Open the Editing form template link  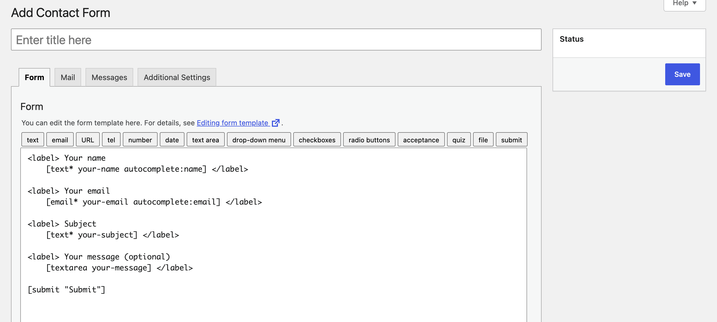[x=232, y=123]
